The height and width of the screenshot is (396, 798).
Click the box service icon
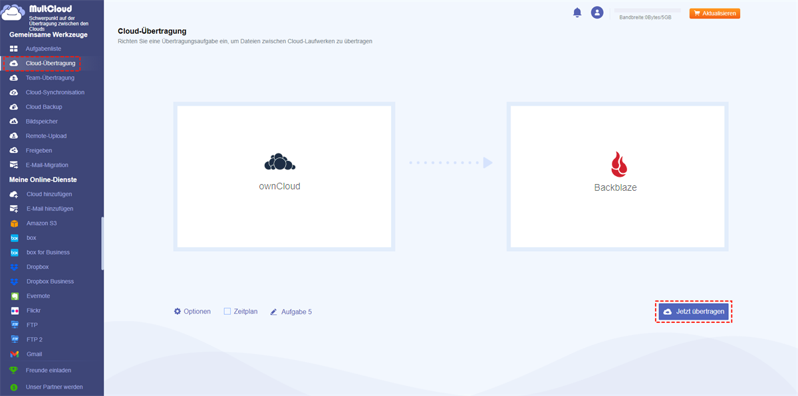(14, 238)
